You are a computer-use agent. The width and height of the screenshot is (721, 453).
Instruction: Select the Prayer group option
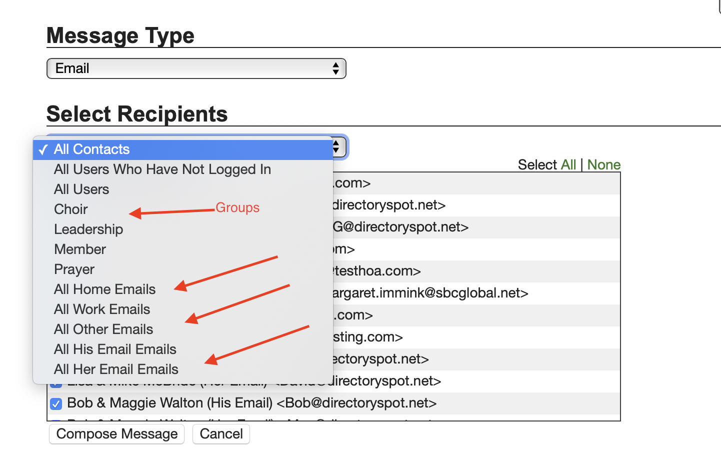click(x=74, y=269)
